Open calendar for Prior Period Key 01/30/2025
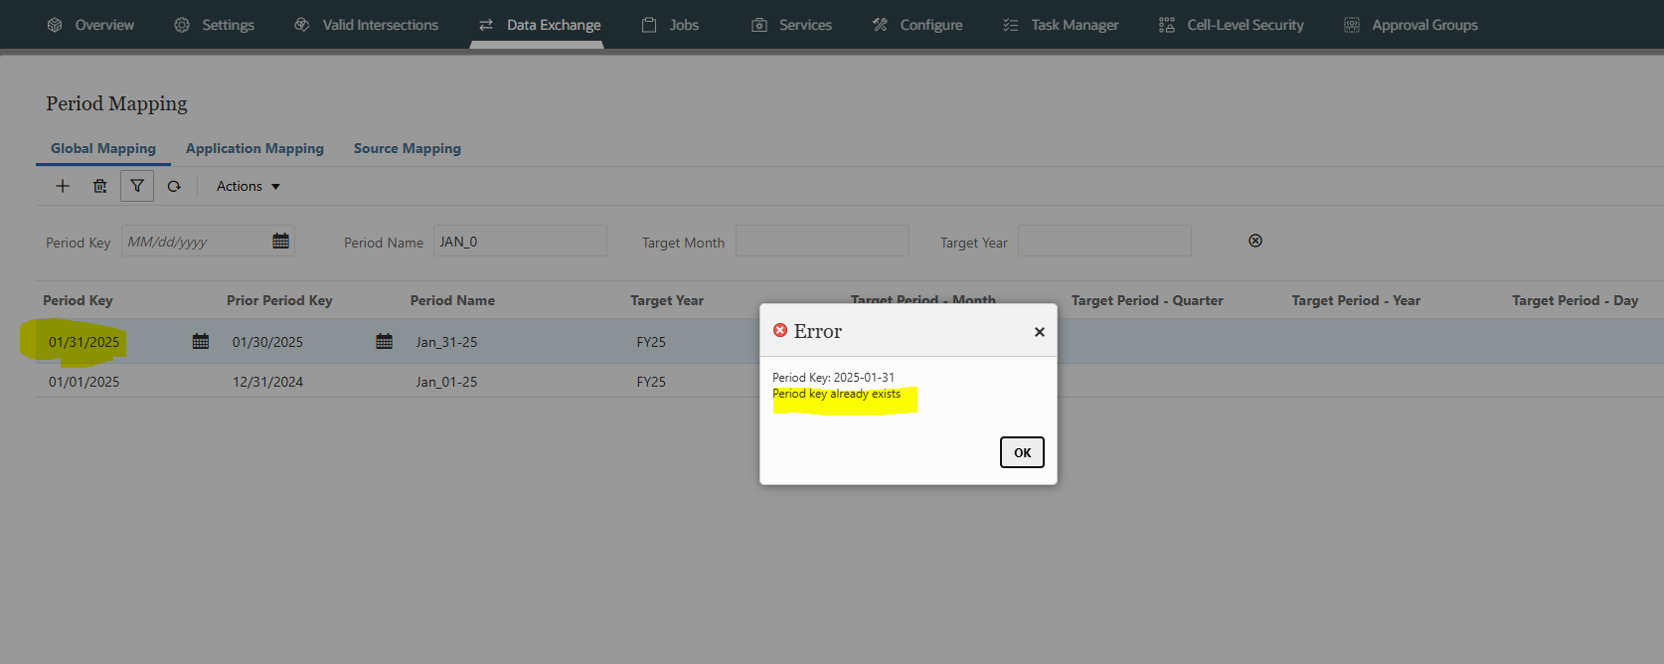 coord(385,341)
